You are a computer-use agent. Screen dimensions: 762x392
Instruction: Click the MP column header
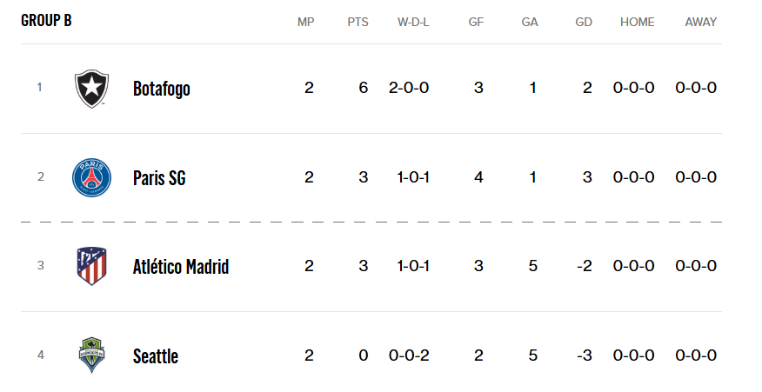[x=305, y=22]
